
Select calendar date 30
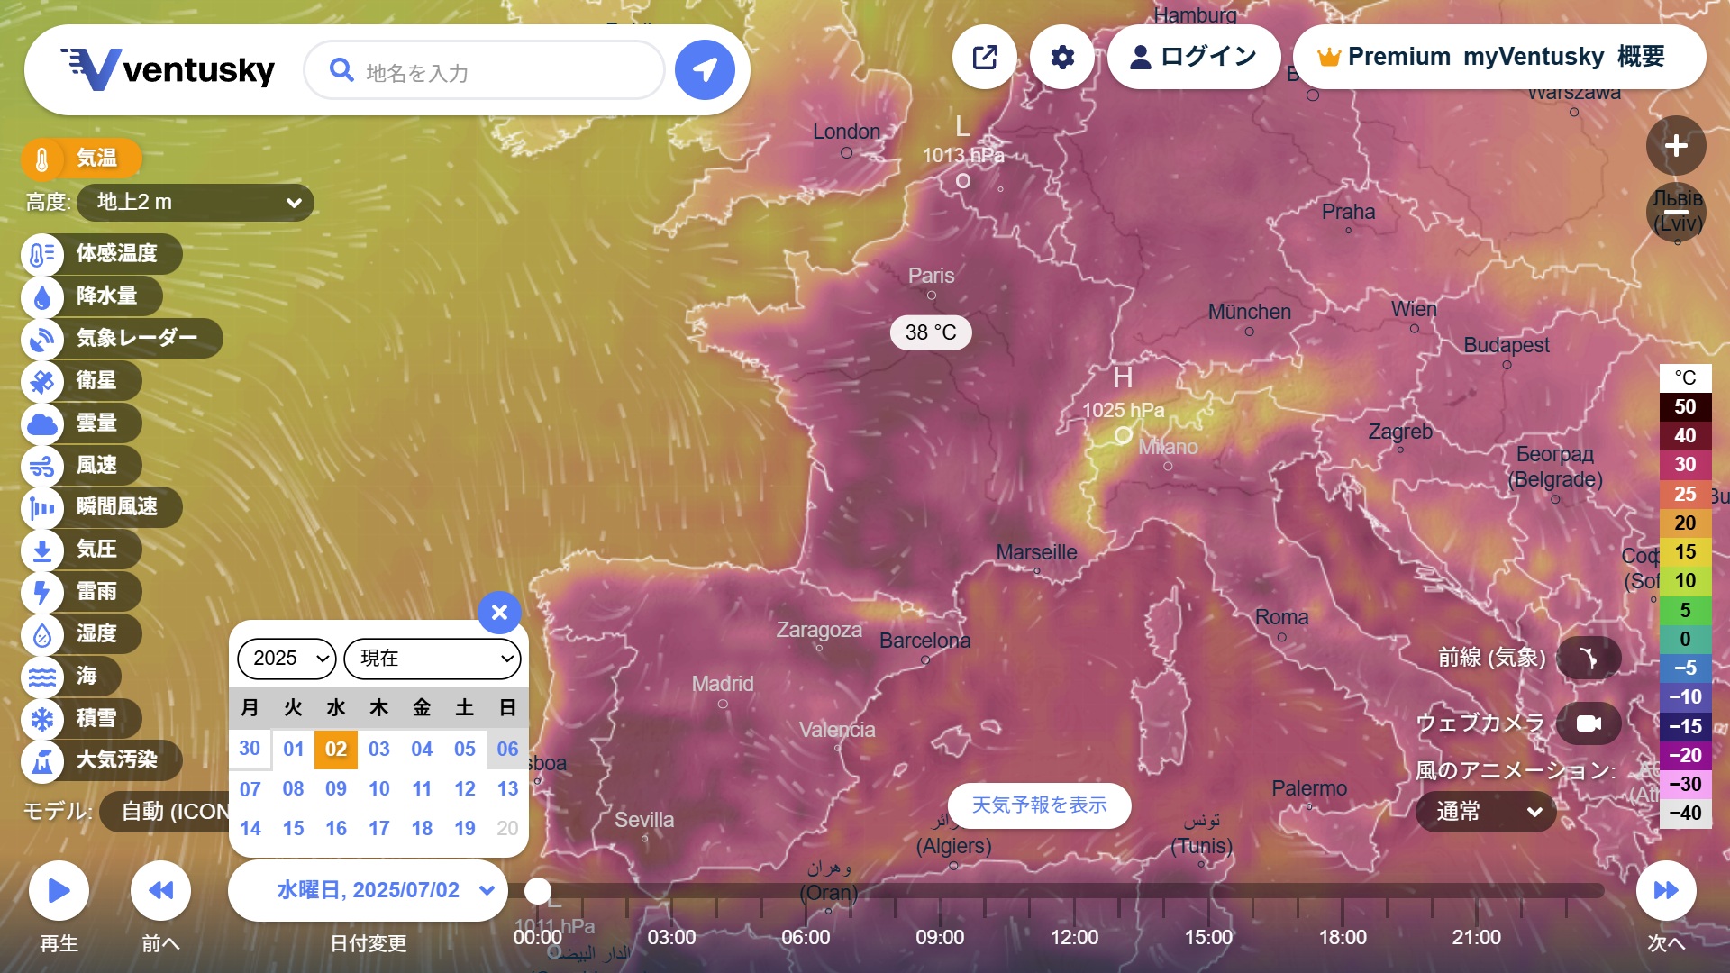250,749
